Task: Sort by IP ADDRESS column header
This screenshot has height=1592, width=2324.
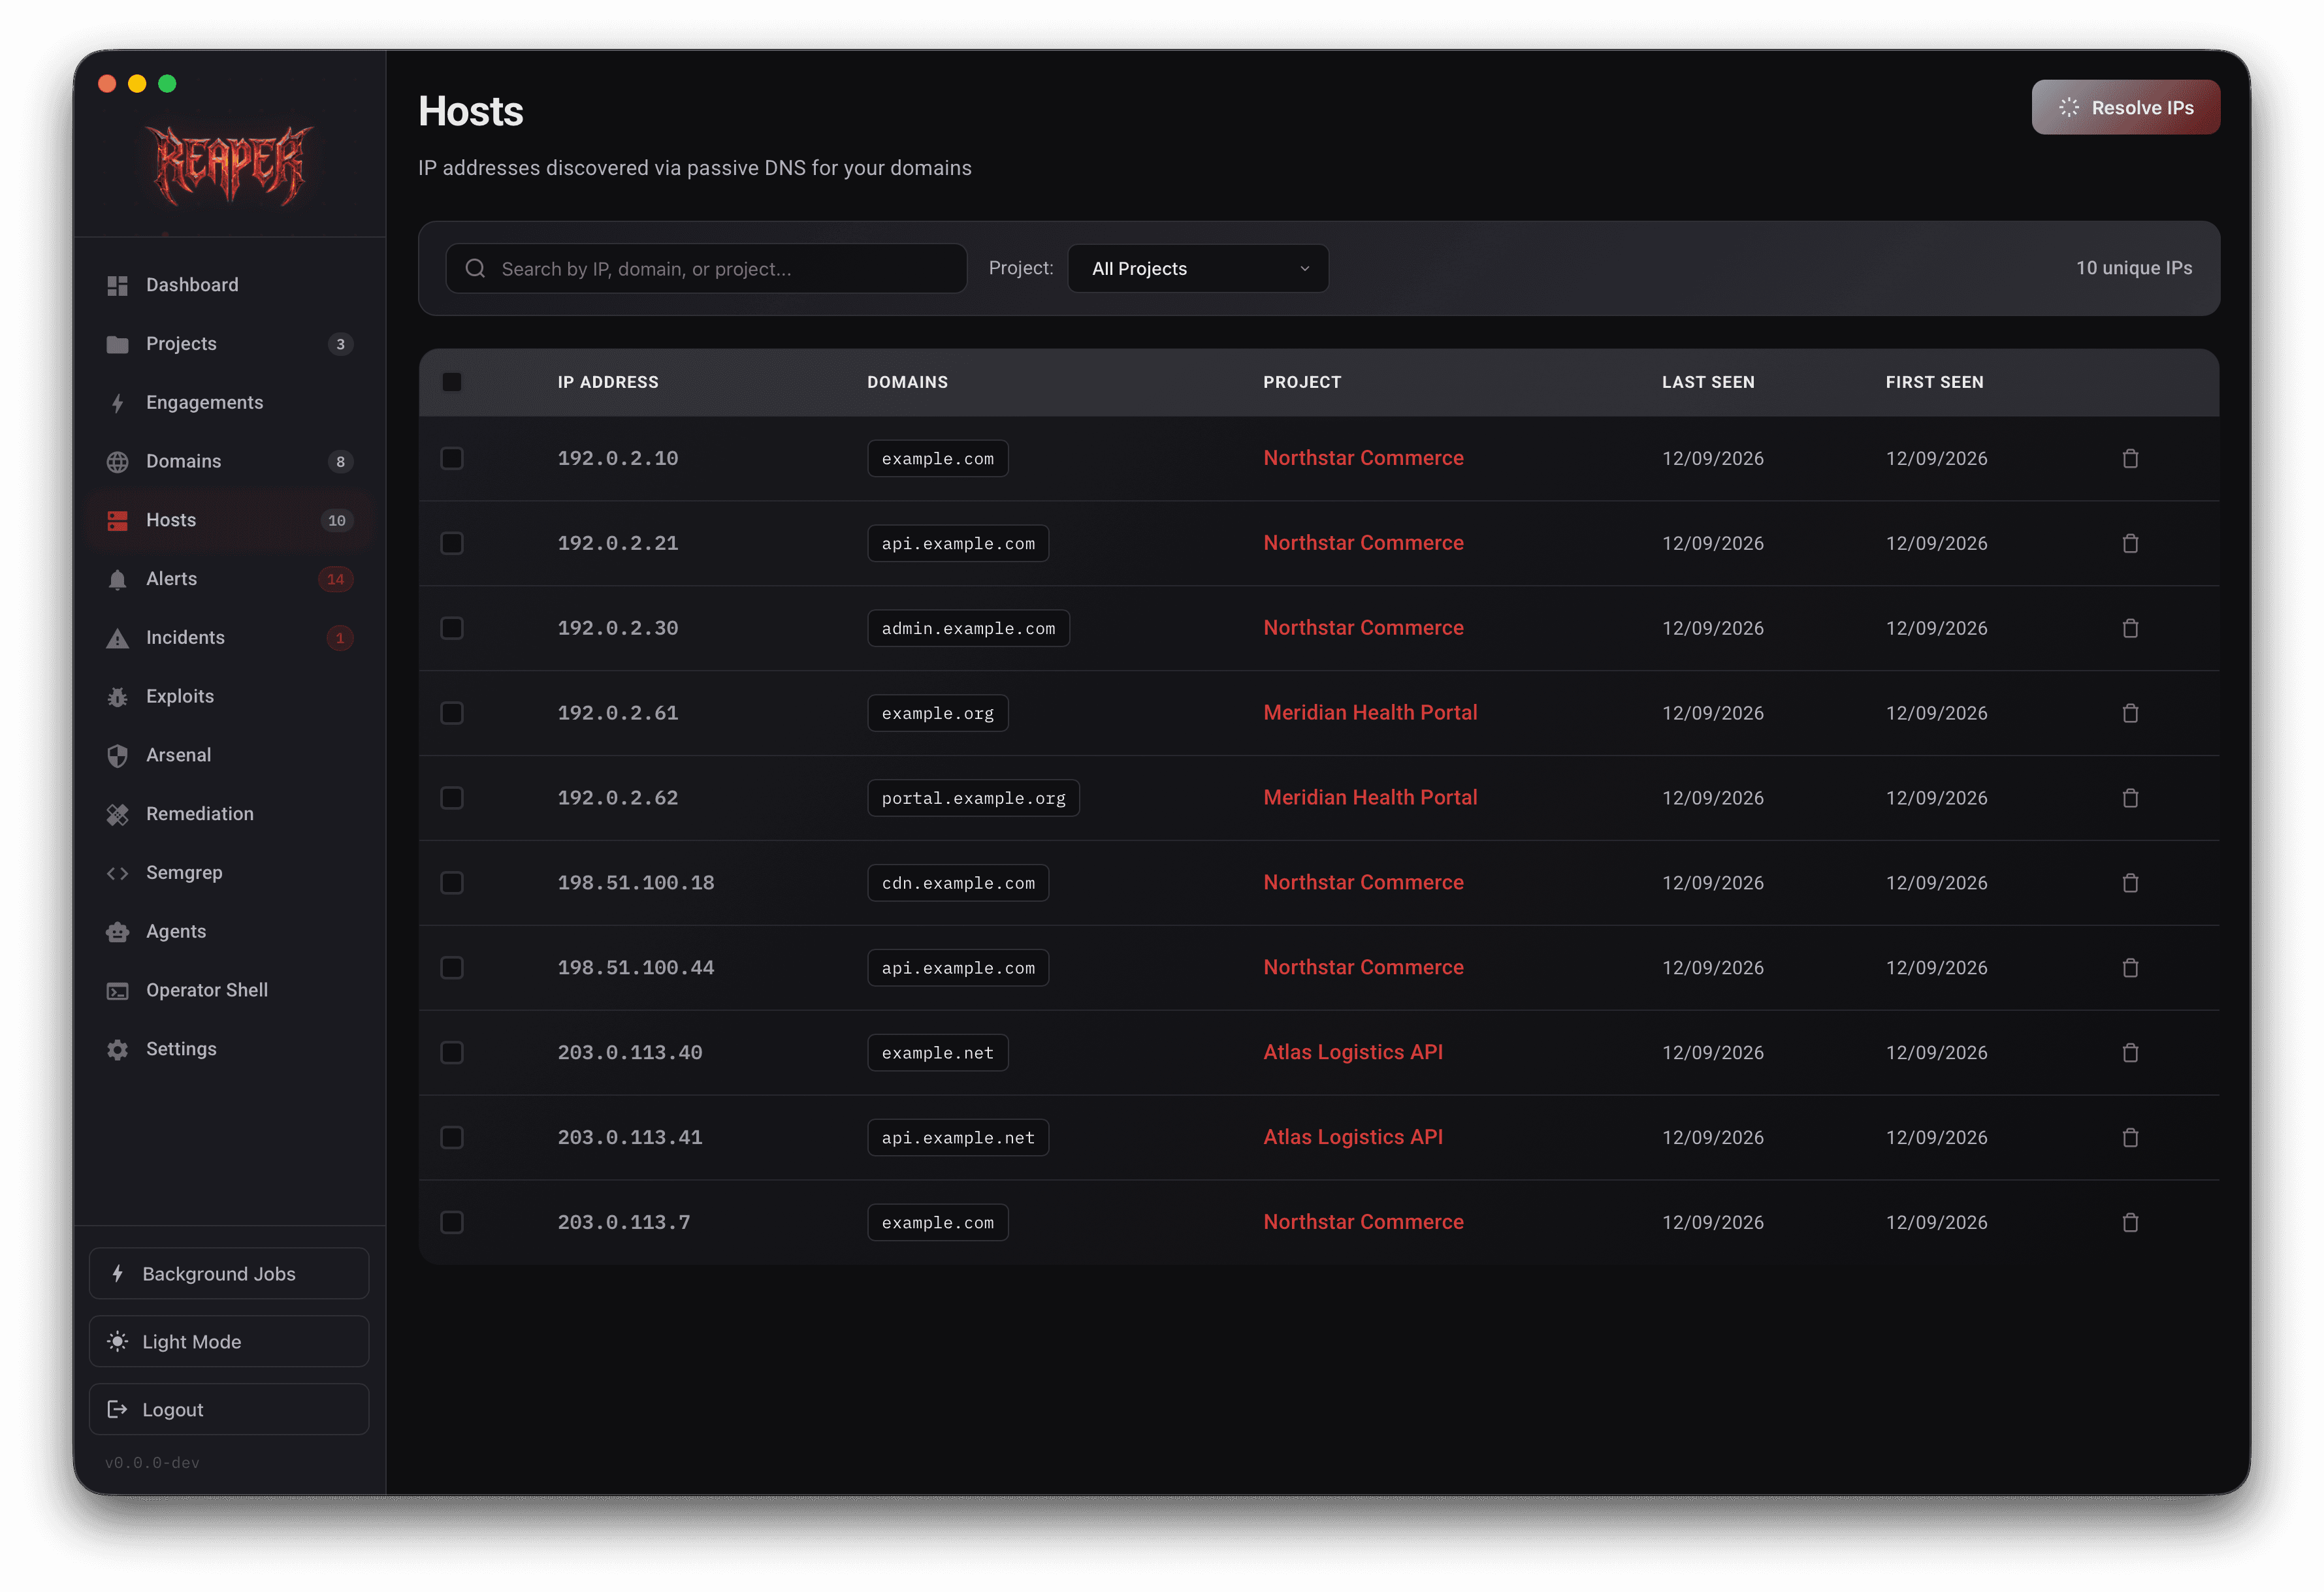Action: click(608, 382)
